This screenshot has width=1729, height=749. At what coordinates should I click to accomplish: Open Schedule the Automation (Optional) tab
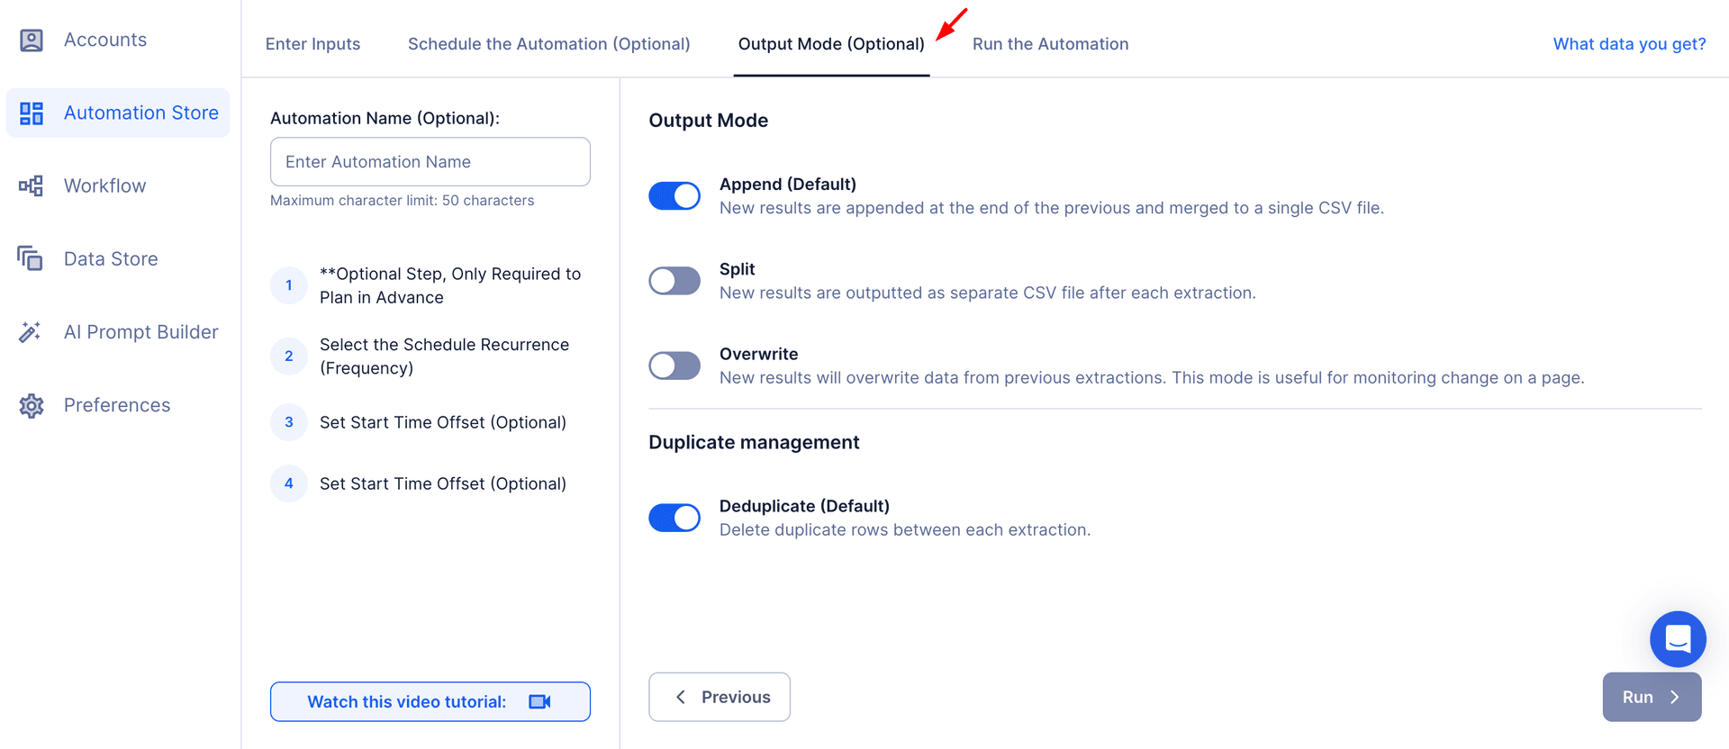[x=548, y=44]
